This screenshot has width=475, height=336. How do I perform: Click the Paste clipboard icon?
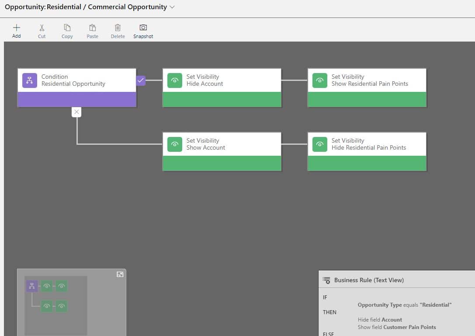click(92, 28)
